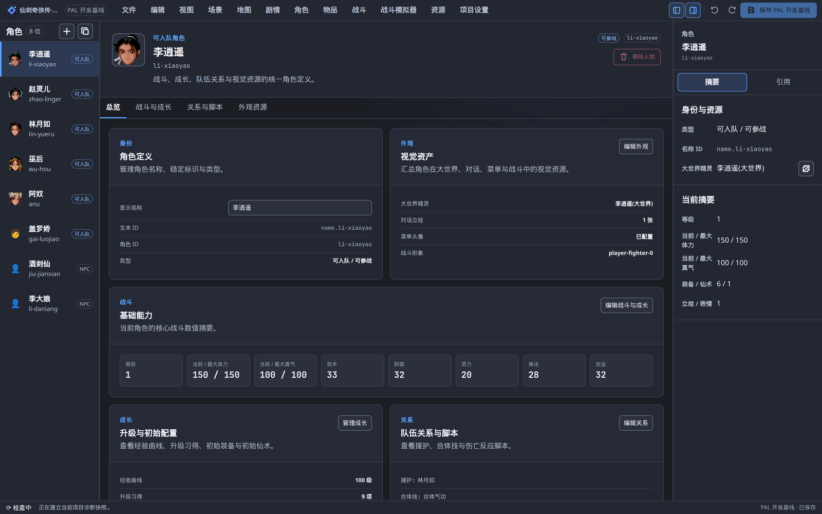Click the 检查中 status icon
Screen dimensions: 822x514
click(x=9, y=507)
